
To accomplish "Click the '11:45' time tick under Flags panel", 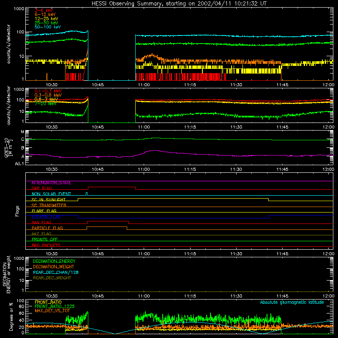I will [282, 254].
